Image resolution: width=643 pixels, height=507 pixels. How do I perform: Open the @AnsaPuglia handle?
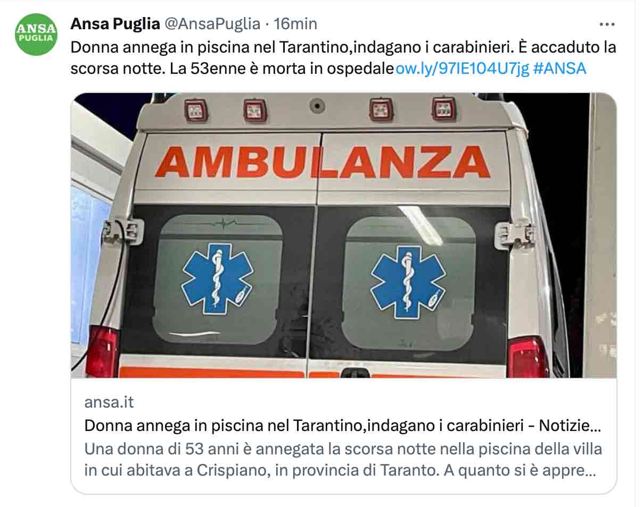point(212,24)
